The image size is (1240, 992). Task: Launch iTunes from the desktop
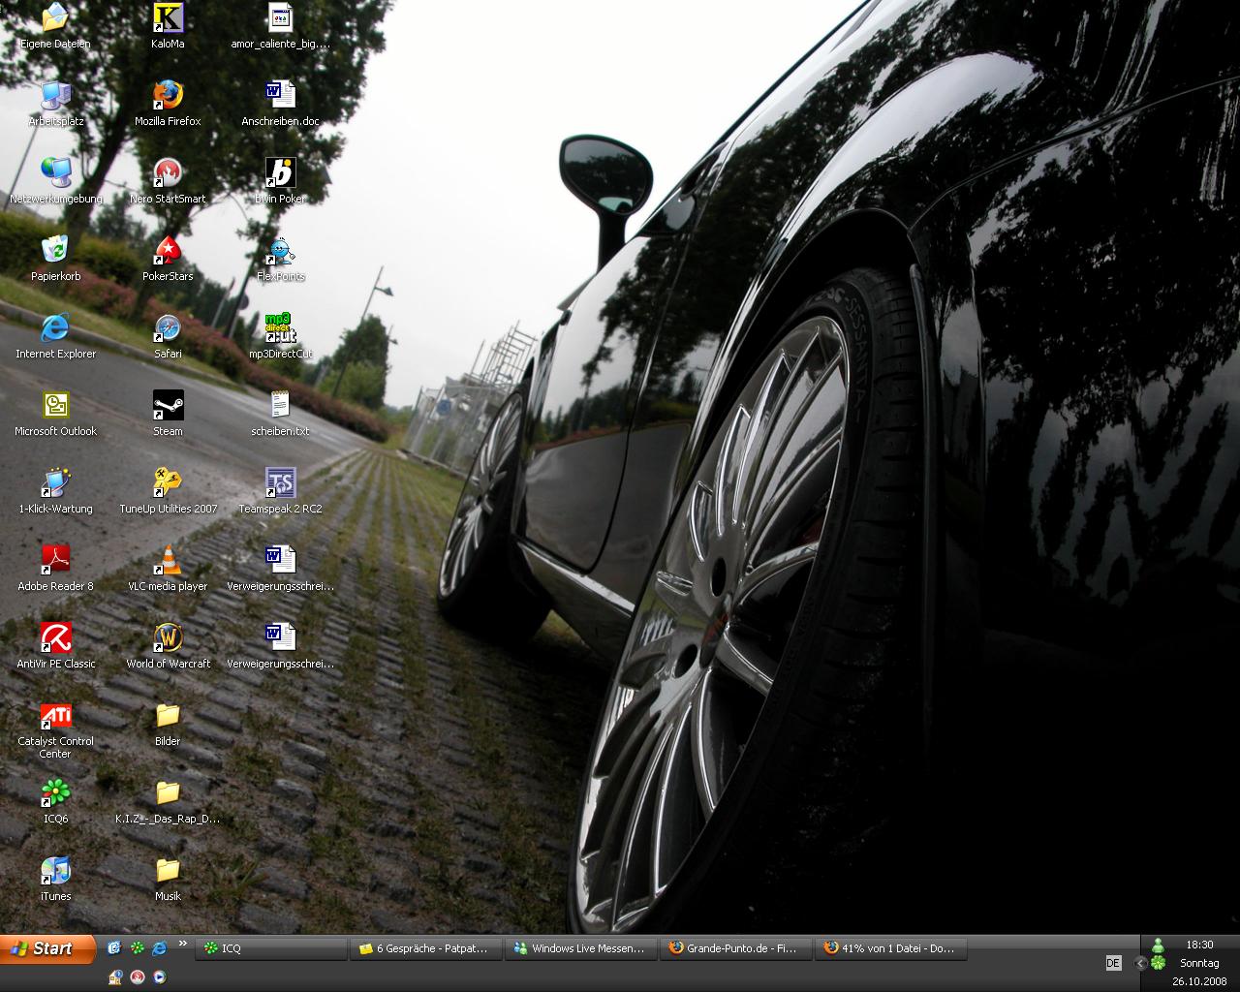(55, 871)
